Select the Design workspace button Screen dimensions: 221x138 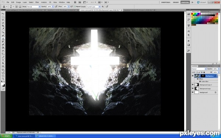pyautogui.click(x=176, y=2)
